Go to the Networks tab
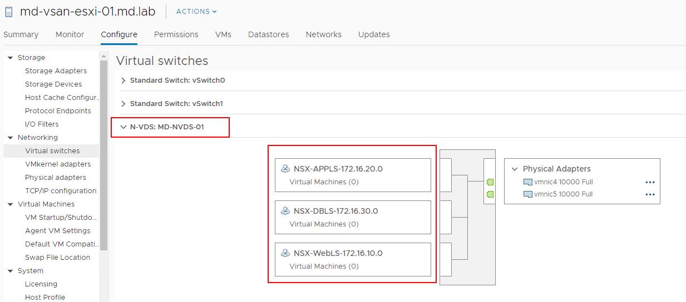Screen dimensions: 686x302 [x=324, y=34]
